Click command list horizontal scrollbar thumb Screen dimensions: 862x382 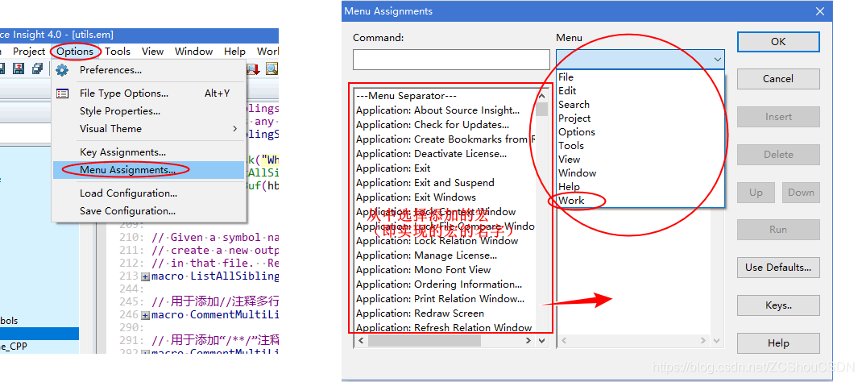point(425,341)
